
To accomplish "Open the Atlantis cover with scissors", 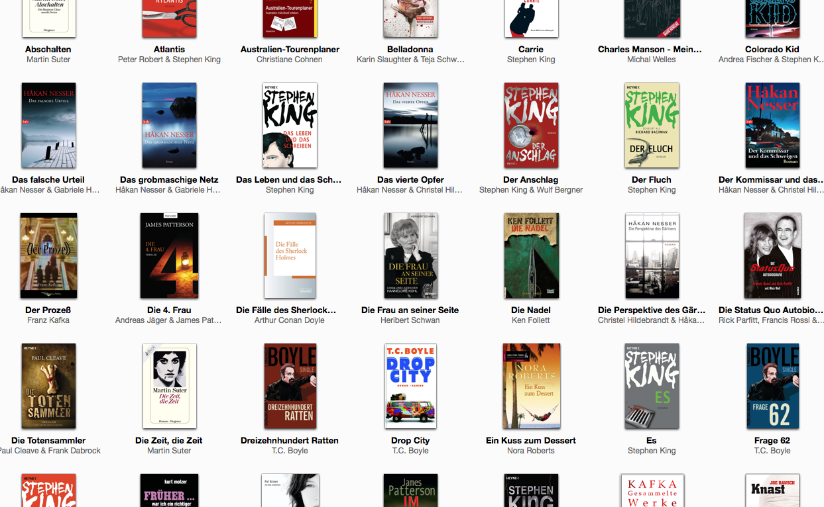I will coord(169,19).
